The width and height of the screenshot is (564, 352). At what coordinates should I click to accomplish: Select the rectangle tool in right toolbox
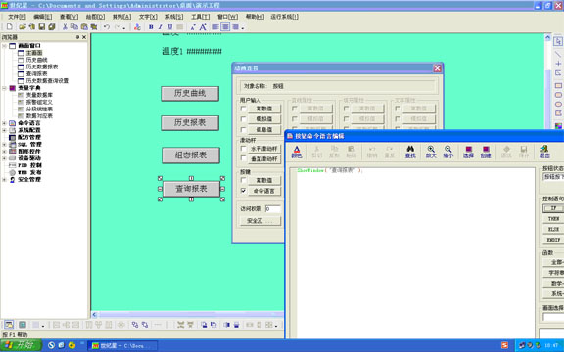tap(558, 85)
